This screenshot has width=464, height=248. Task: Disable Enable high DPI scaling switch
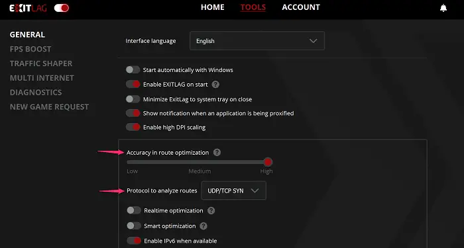click(133, 127)
